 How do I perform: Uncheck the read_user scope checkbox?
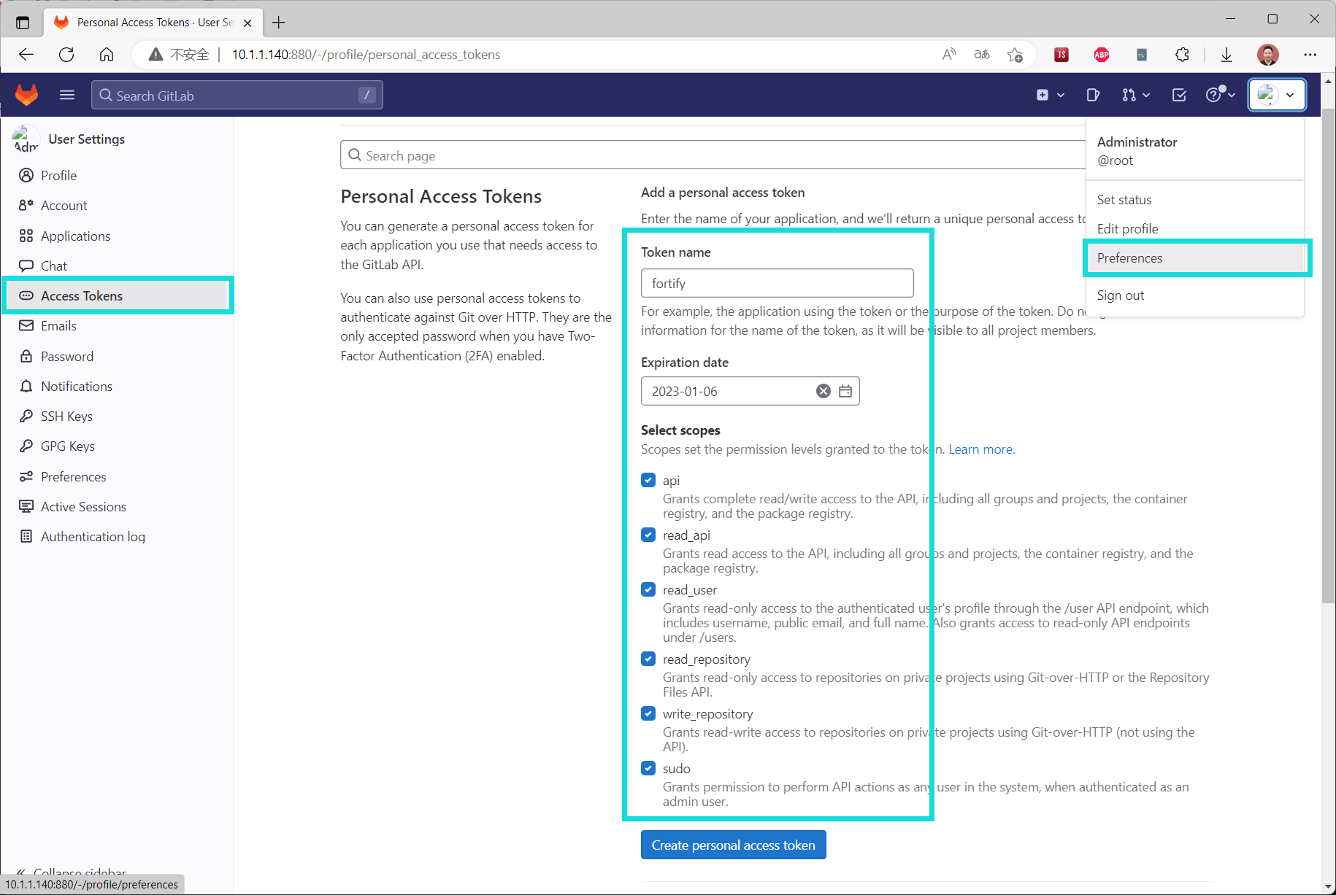[648, 589]
